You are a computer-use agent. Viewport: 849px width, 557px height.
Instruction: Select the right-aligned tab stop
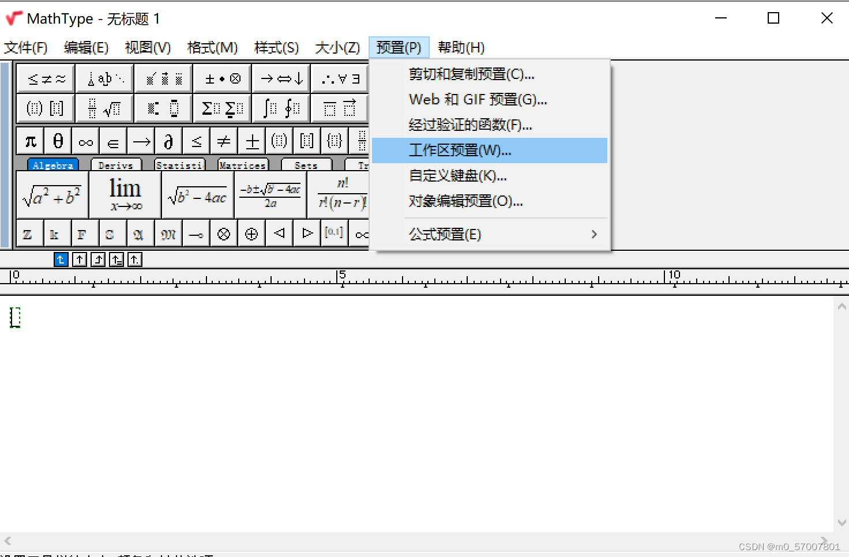pyautogui.click(x=98, y=259)
